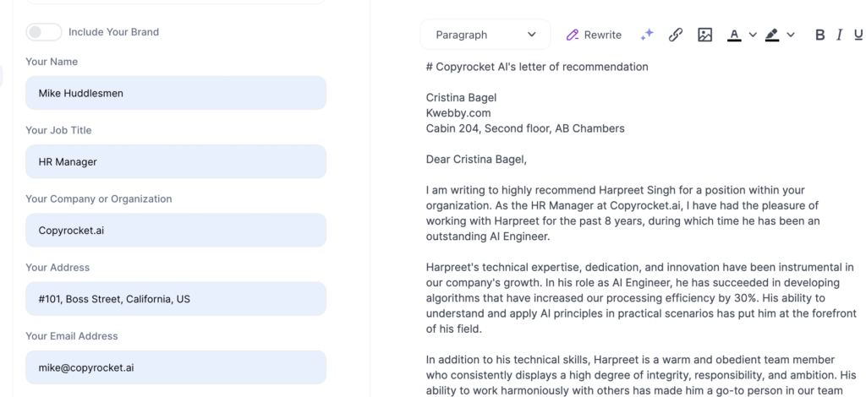Apply underline formatting
866x397 pixels.
pyautogui.click(x=858, y=35)
